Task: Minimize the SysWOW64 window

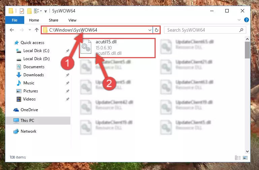Action: coord(212,11)
